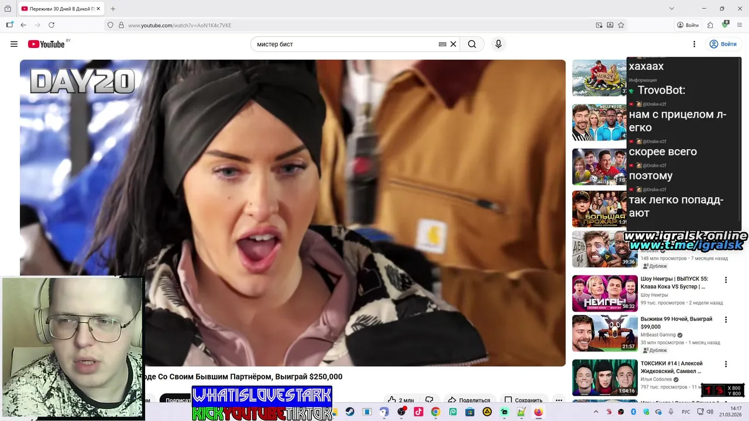This screenshot has width=749, height=421.
Task: Reload the current page
Action: [x=51, y=25]
